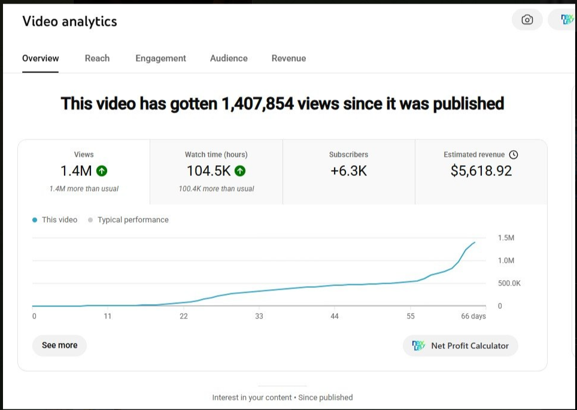Image resolution: width=577 pixels, height=410 pixels.
Task: Click the green up arrow beside 1.4M views
Action: [102, 171]
